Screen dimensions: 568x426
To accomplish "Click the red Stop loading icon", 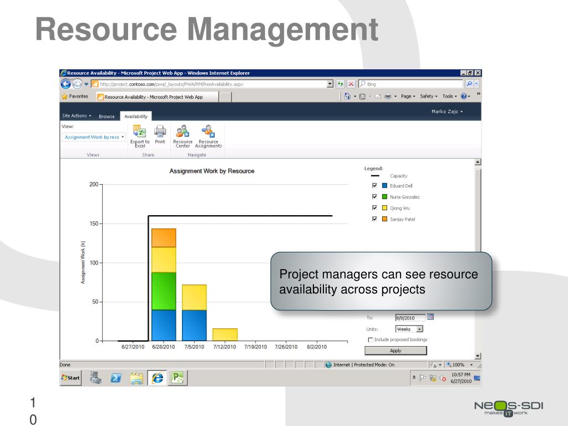I will coord(351,84).
